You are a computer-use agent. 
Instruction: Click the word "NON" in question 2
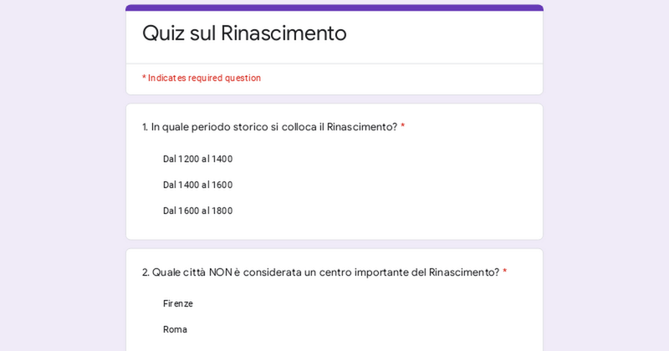pos(220,272)
